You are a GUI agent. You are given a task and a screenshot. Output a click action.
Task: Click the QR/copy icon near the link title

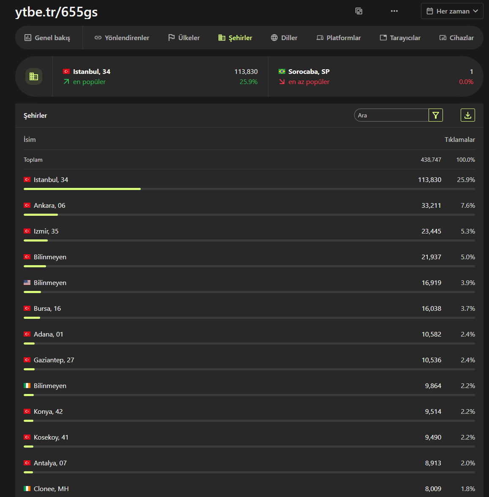(x=358, y=11)
